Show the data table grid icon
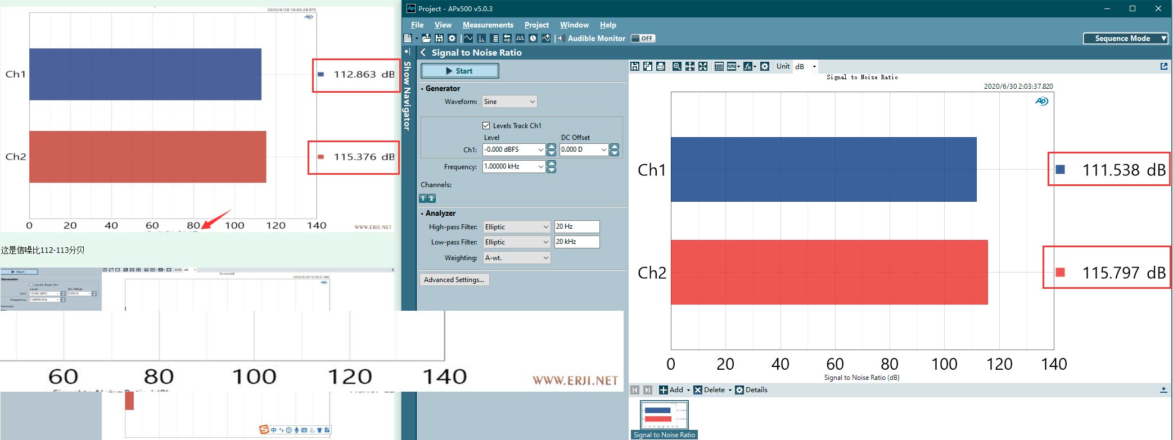Image resolution: width=1173 pixels, height=440 pixels. (x=719, y=66)
